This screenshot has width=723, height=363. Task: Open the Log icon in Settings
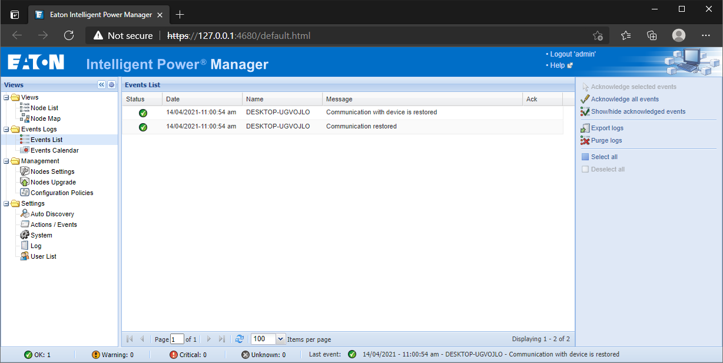25,246
